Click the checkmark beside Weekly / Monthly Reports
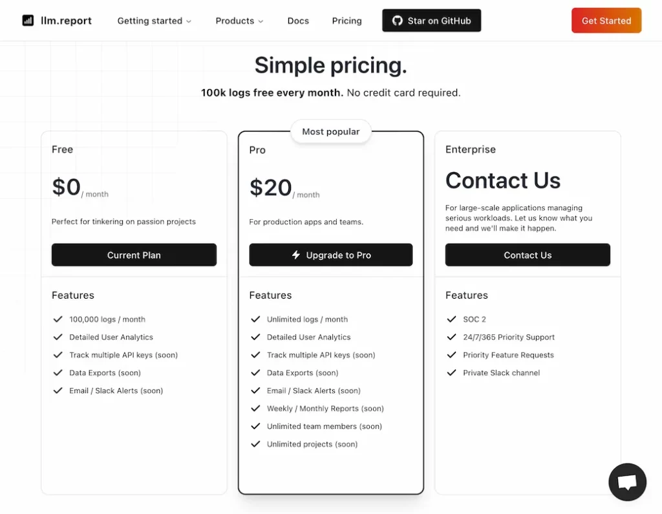The height and width of the screenshot is (514, 662). (255, 409)
